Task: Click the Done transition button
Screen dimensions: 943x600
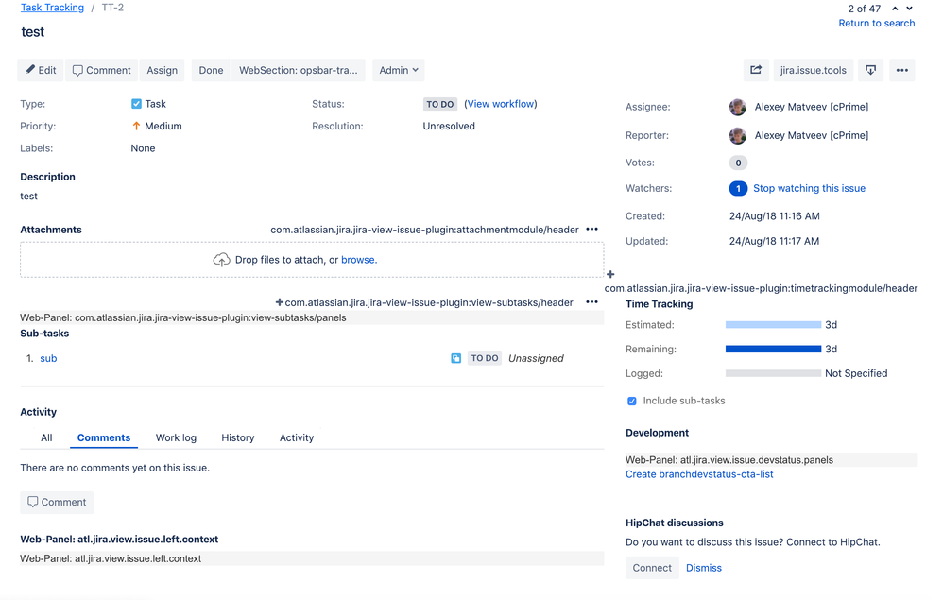Action: [x=211, y=70]
